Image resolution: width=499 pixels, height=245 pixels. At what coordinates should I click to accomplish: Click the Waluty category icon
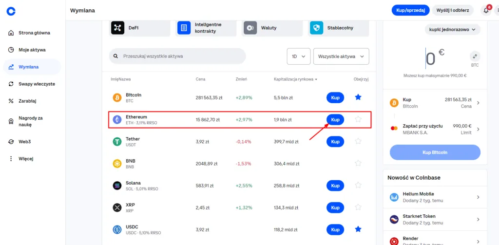(x=250, y=28)
